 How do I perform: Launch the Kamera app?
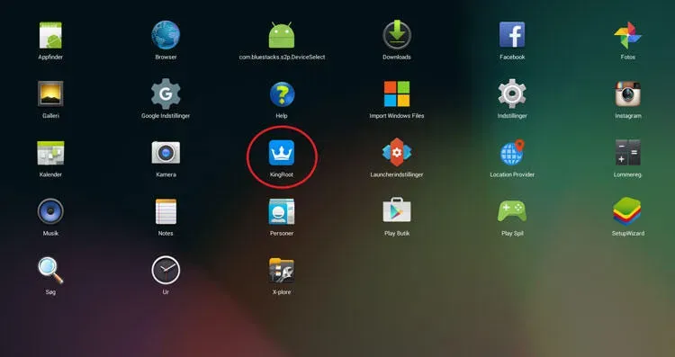(x=166, y=152)
